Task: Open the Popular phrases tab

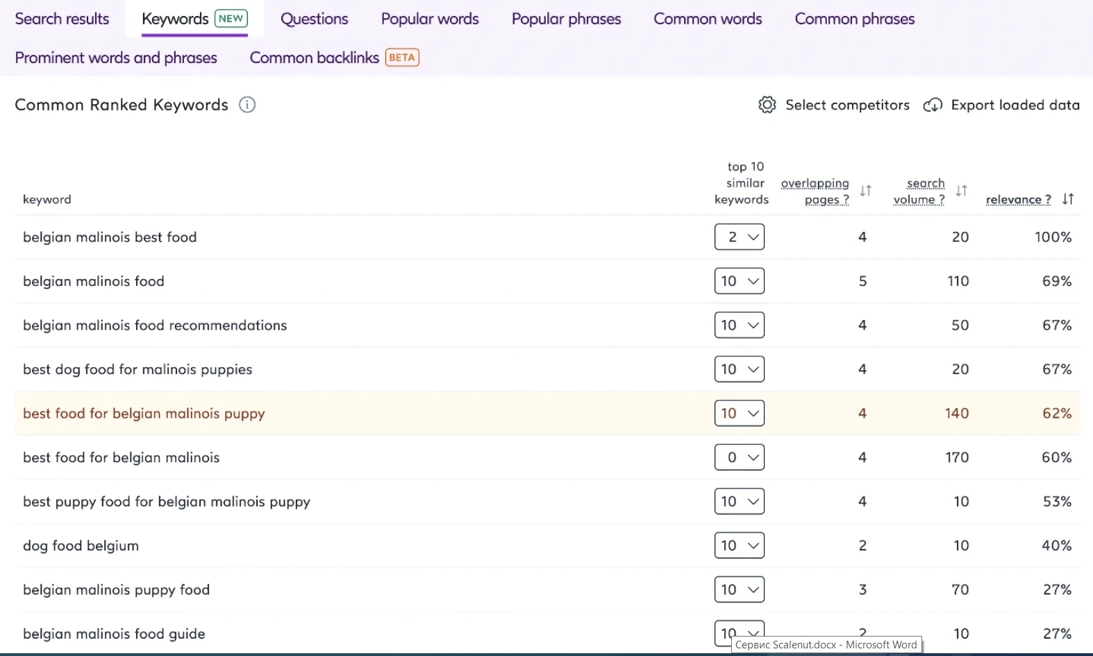Action: click(567, 19)
